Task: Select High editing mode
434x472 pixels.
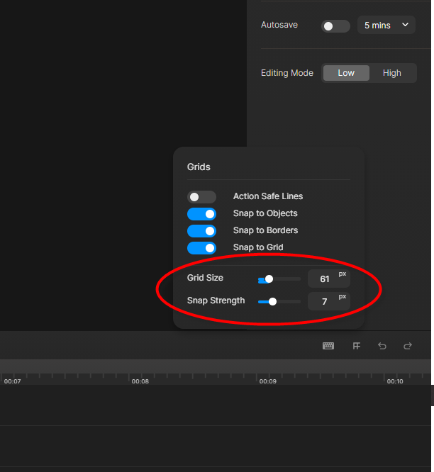Action: click(x=392, y=73)
